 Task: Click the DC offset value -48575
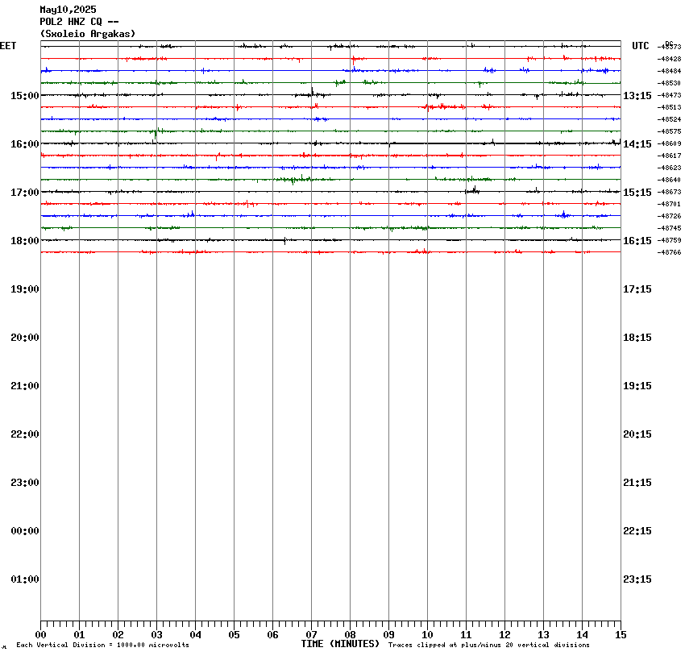[669, 131]
